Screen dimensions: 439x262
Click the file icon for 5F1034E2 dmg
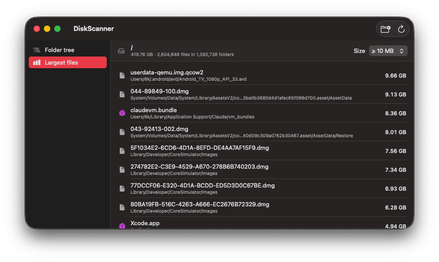[x=122, y=151]
